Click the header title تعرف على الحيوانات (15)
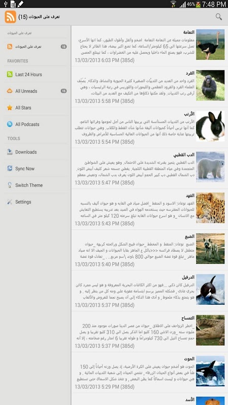228x405 pixels. tap(40, 17)
